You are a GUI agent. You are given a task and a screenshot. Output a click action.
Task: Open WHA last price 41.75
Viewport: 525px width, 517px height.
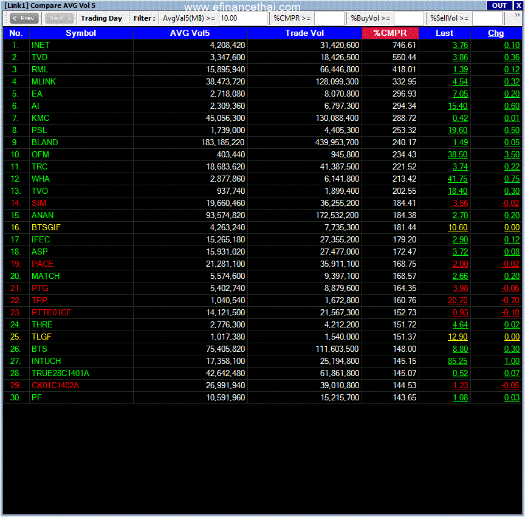[458, 179]
